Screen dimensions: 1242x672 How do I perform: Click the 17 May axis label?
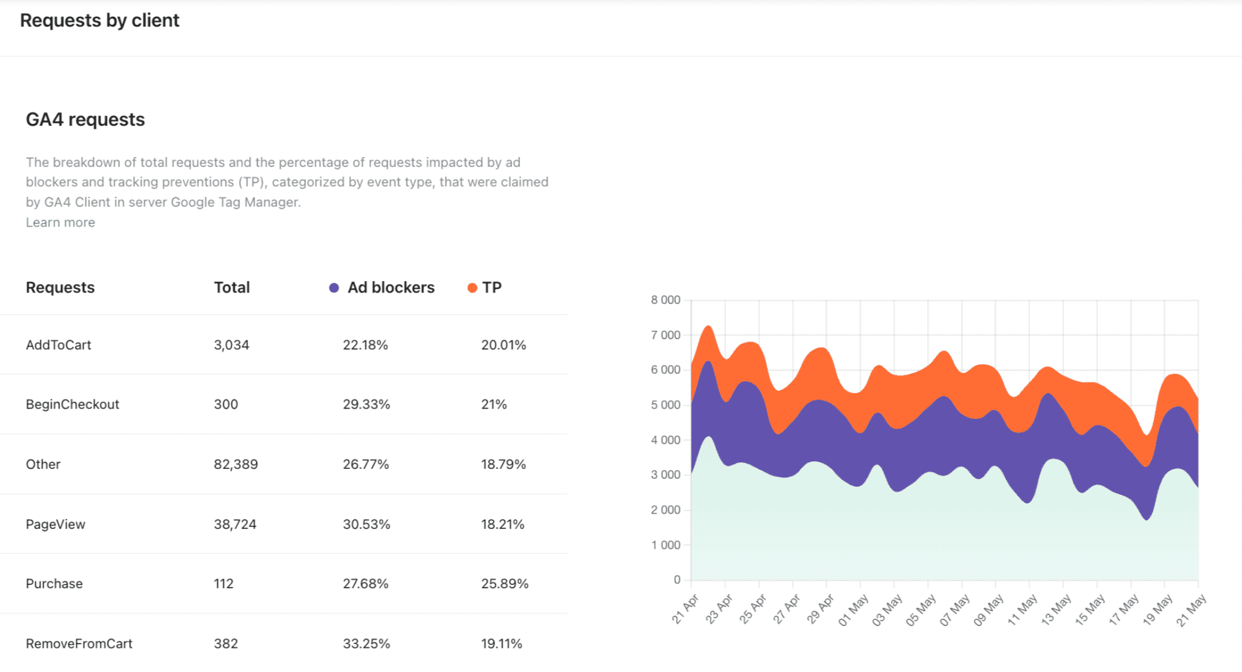pos(1124,609)
